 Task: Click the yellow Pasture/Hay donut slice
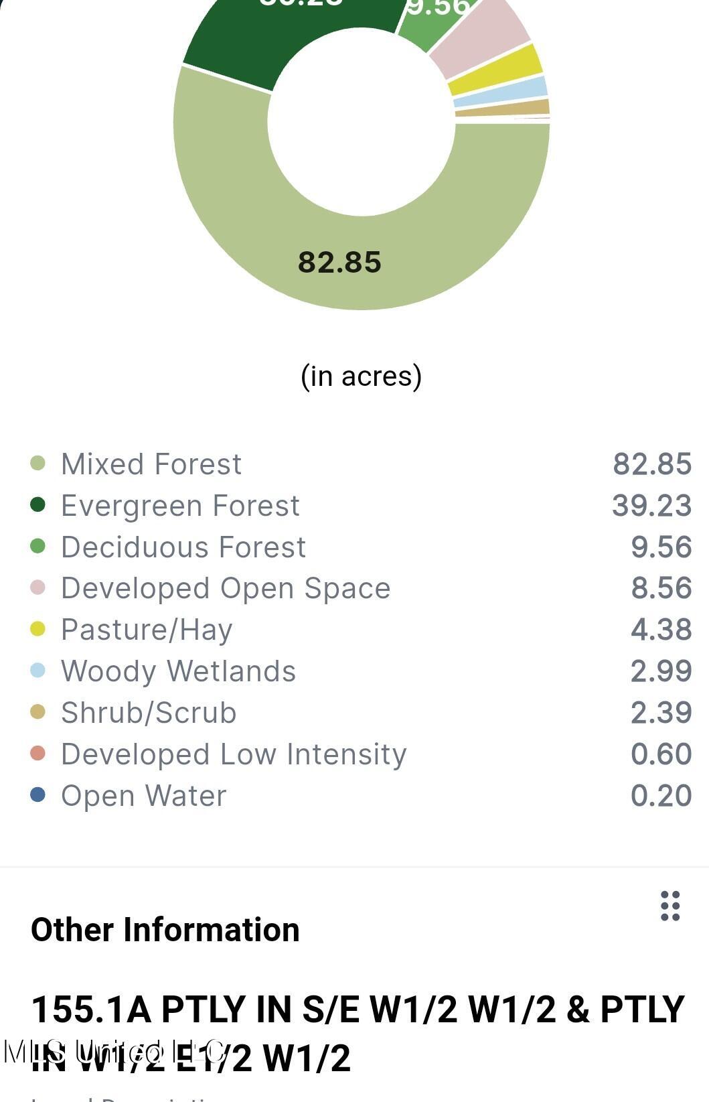495,69
